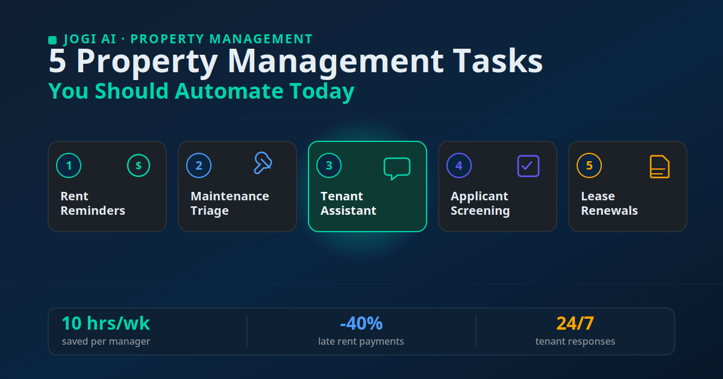Screen dimensions: 723x379
Task: Click the tenant responses caption
Action: tap(575, 342)
